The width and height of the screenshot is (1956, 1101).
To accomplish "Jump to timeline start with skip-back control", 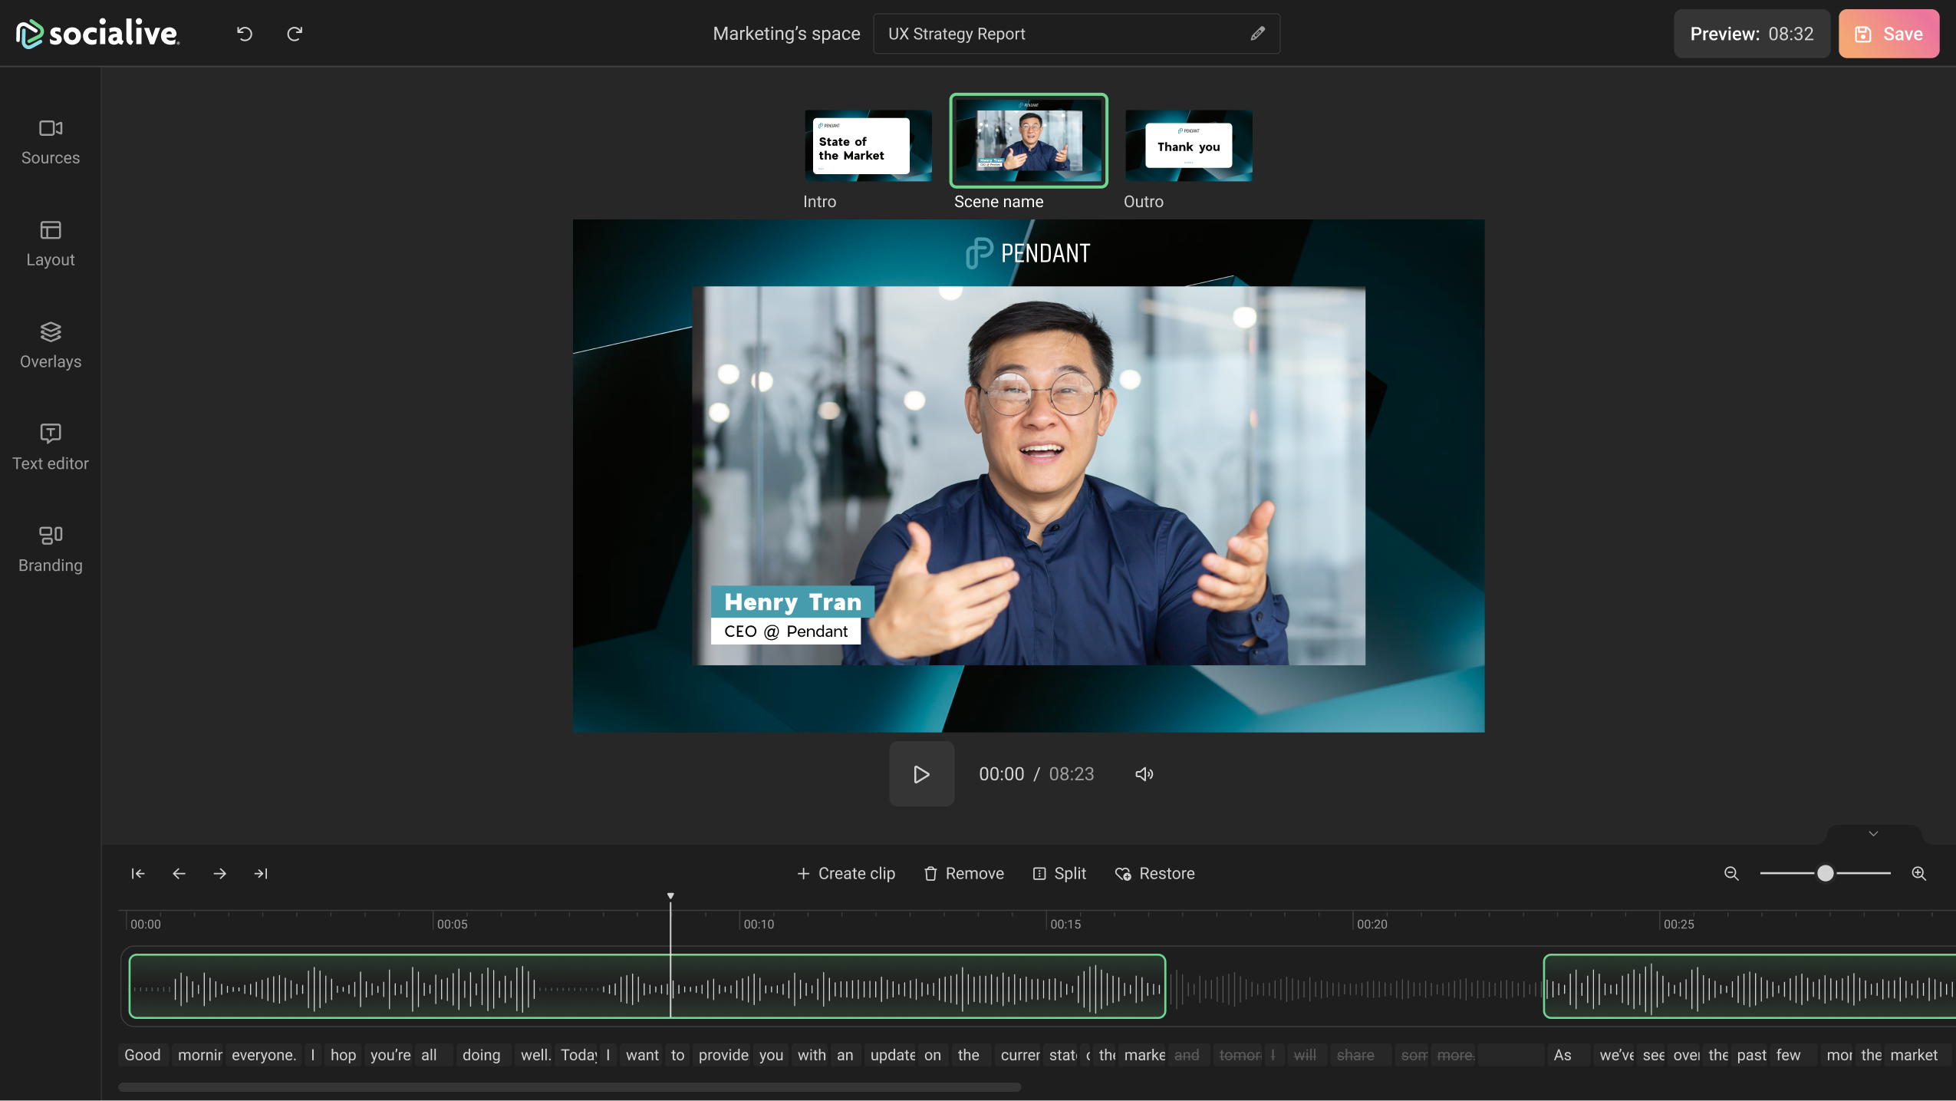I will click(137, 873).
